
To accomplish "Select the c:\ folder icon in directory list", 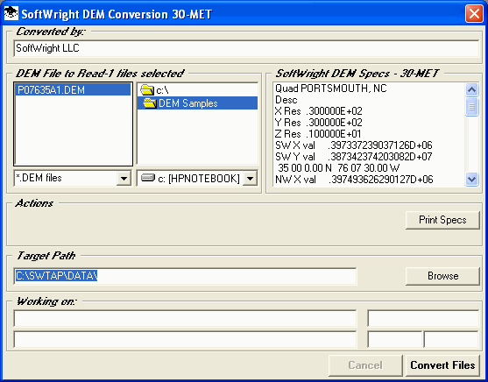I will click(147, 90).
